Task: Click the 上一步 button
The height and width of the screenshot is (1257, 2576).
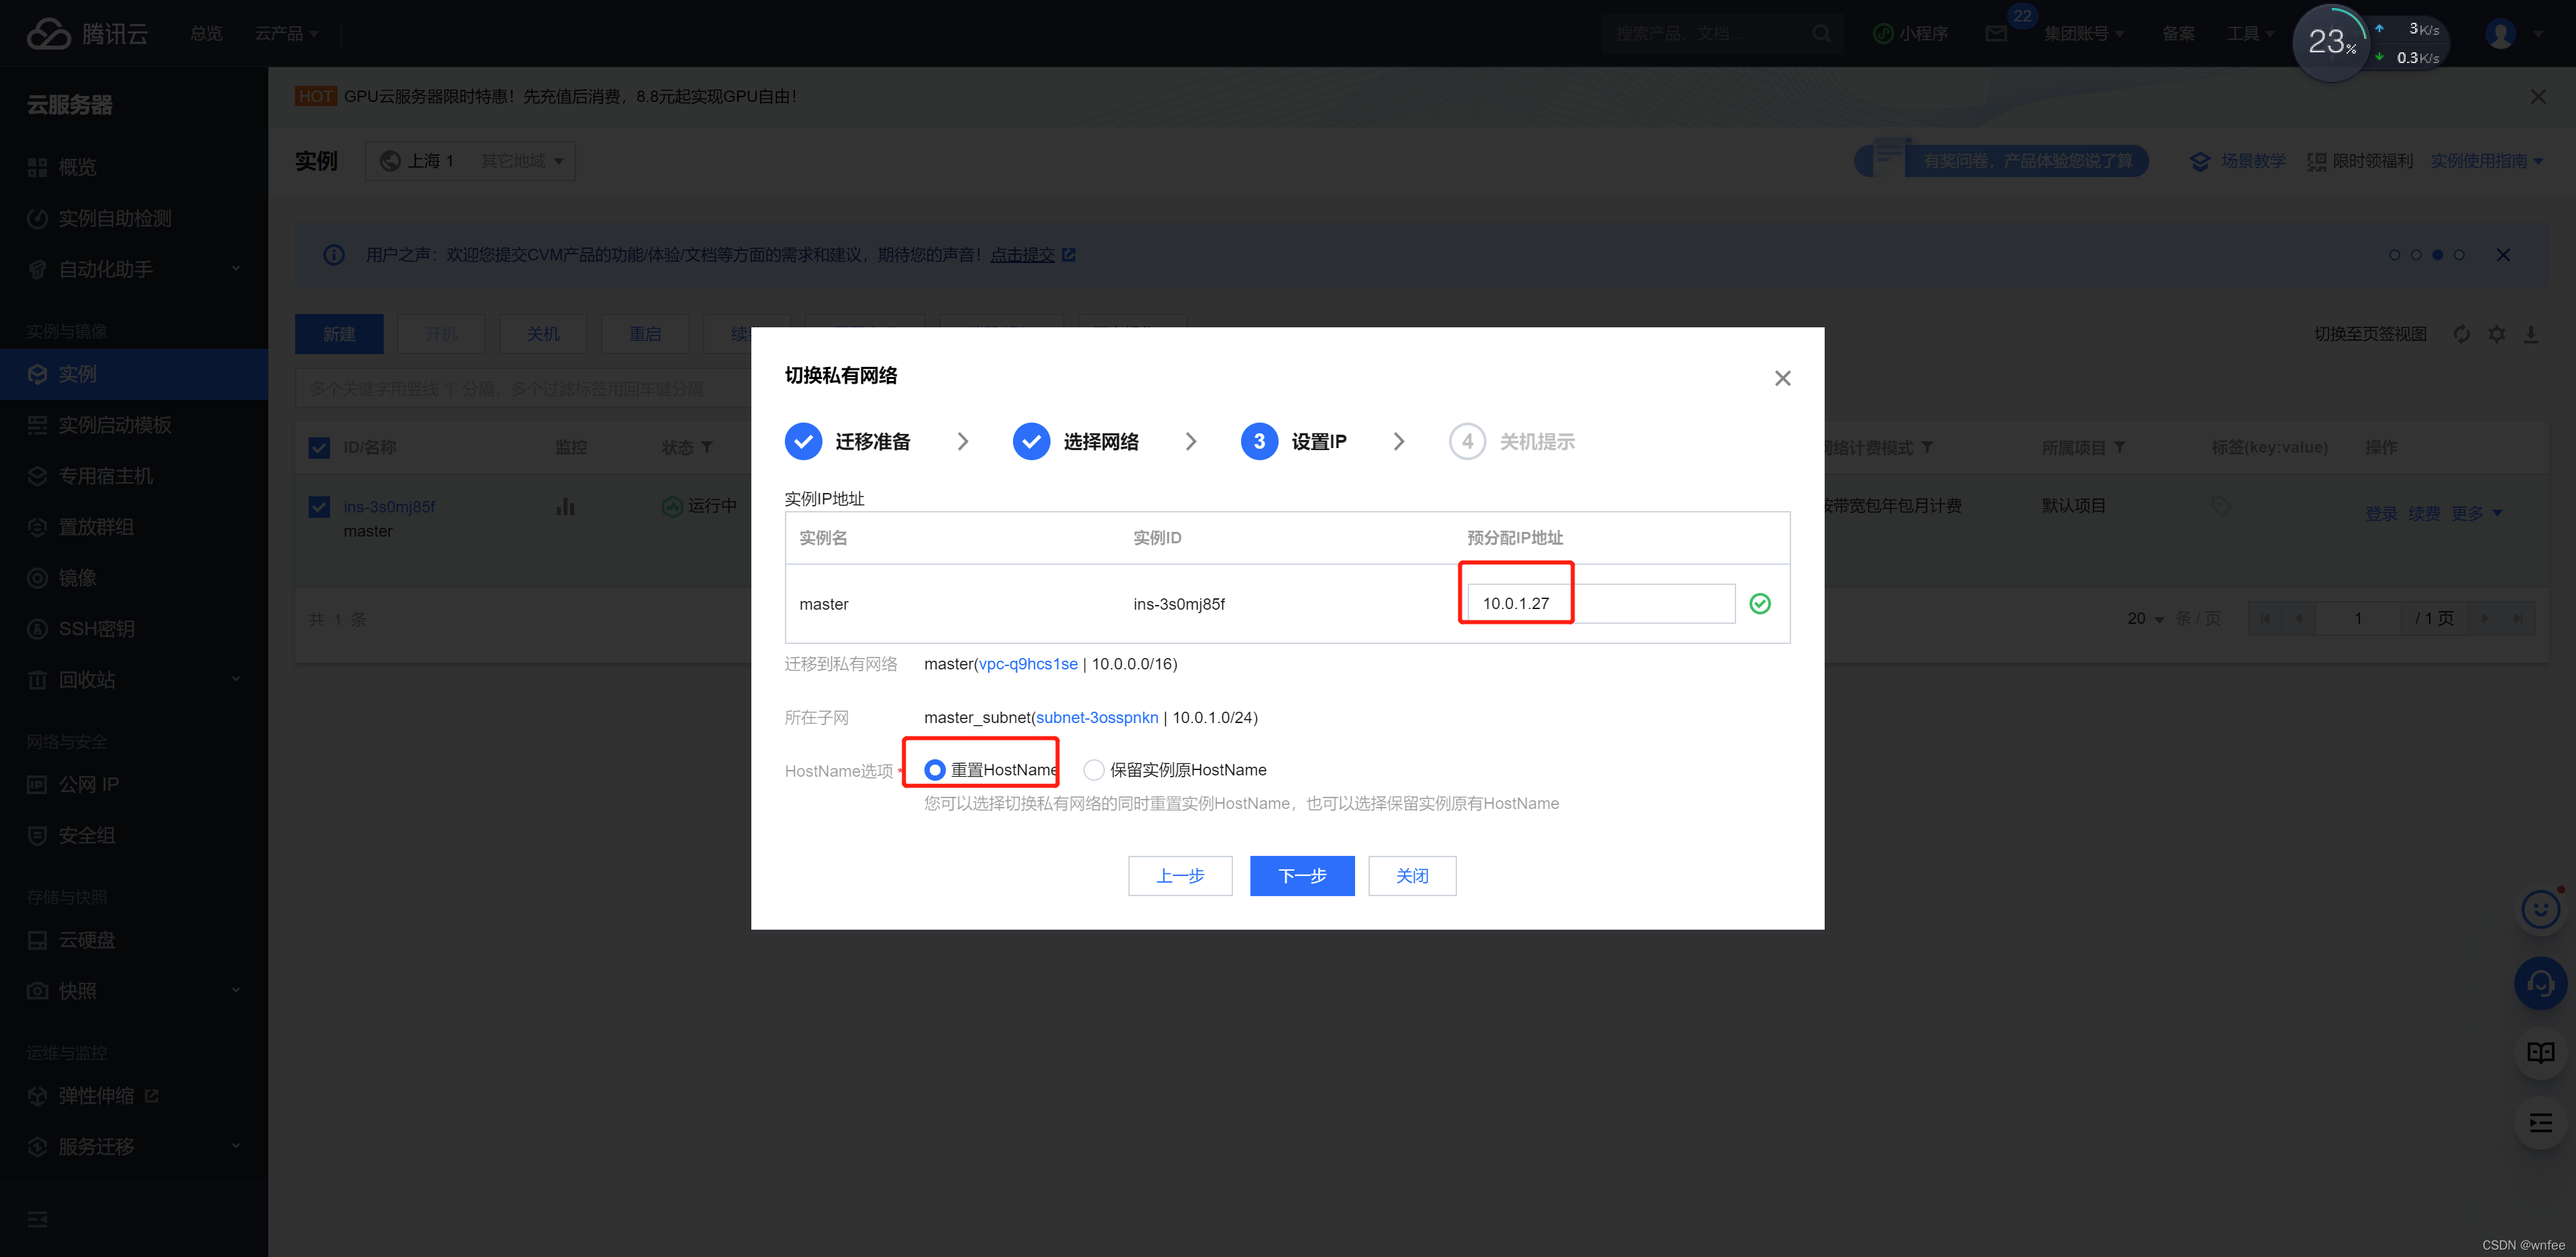Action: tap(1180, 876)
